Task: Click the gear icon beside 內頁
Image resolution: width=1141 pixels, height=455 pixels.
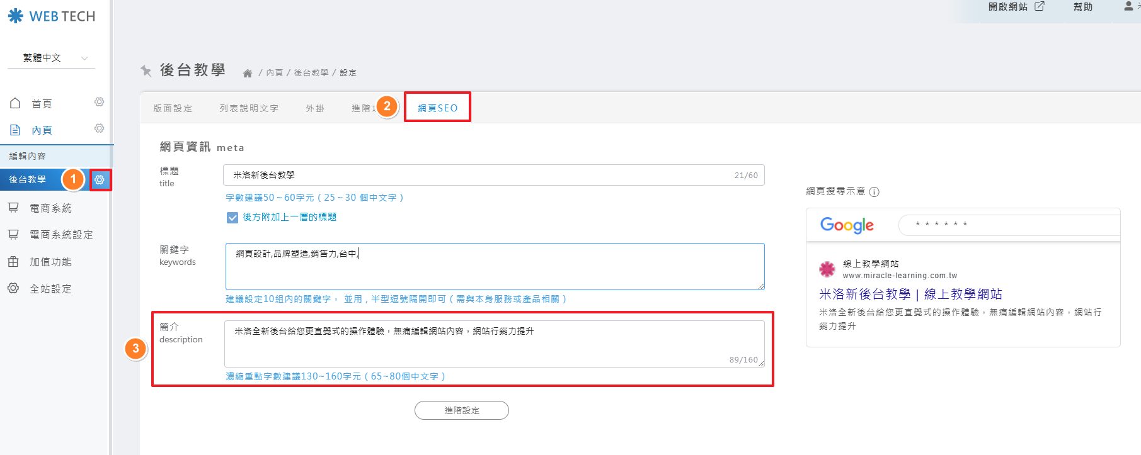Action: [99, 128]
